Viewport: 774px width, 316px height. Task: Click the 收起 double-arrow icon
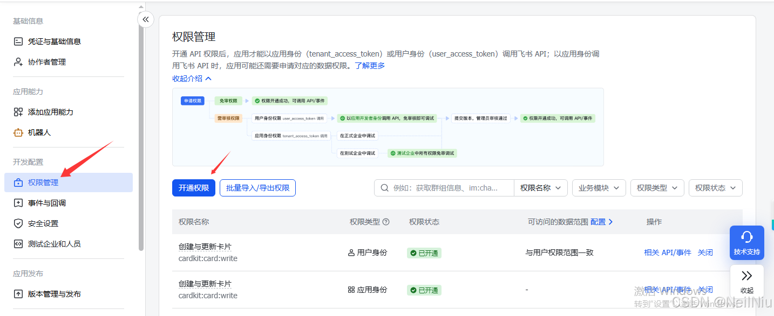[747, 276]
